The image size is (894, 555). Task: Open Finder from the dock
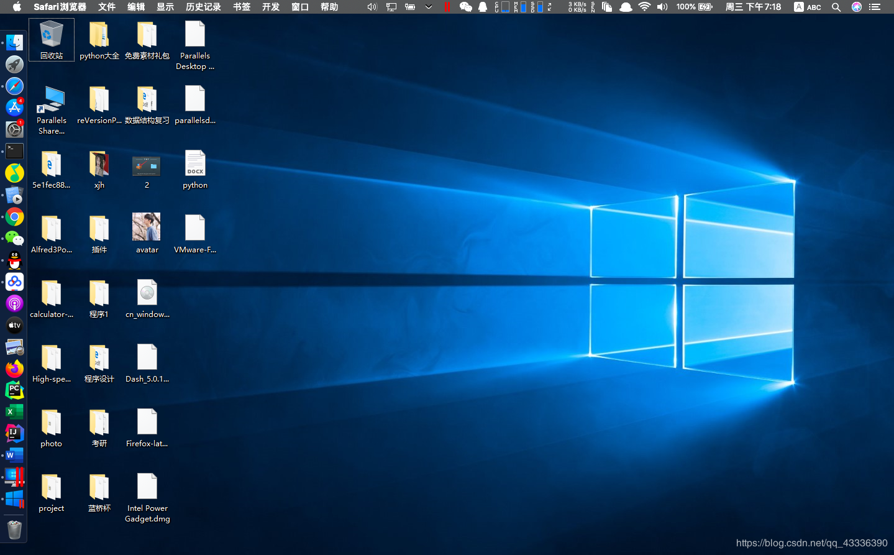click(x=14, y=42)
